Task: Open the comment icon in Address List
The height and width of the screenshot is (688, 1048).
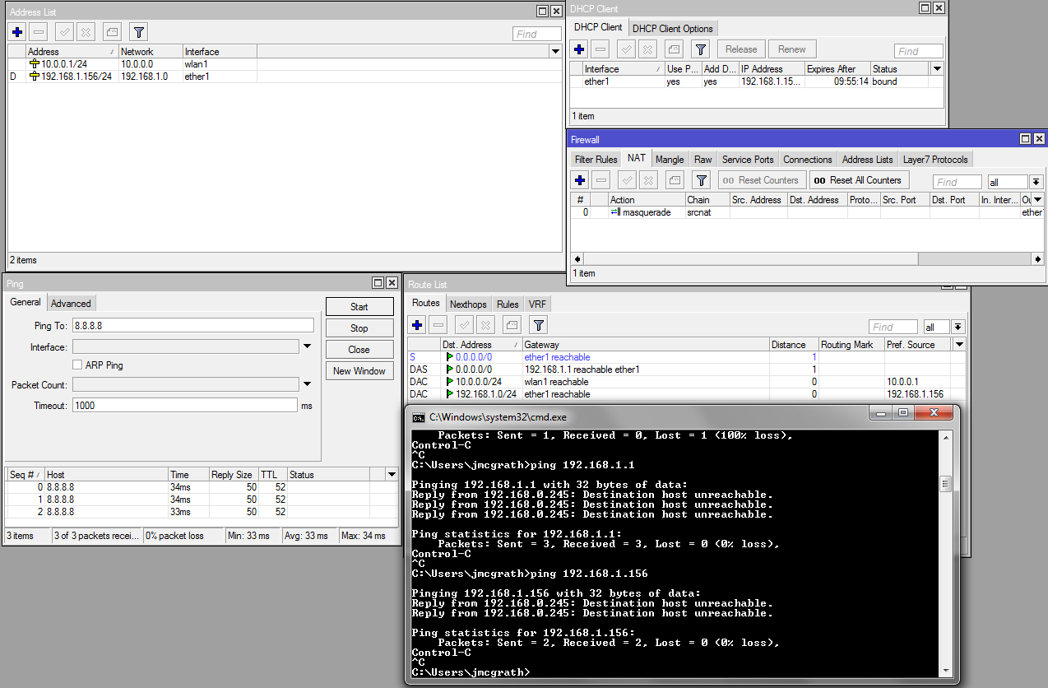Action: 110,31
